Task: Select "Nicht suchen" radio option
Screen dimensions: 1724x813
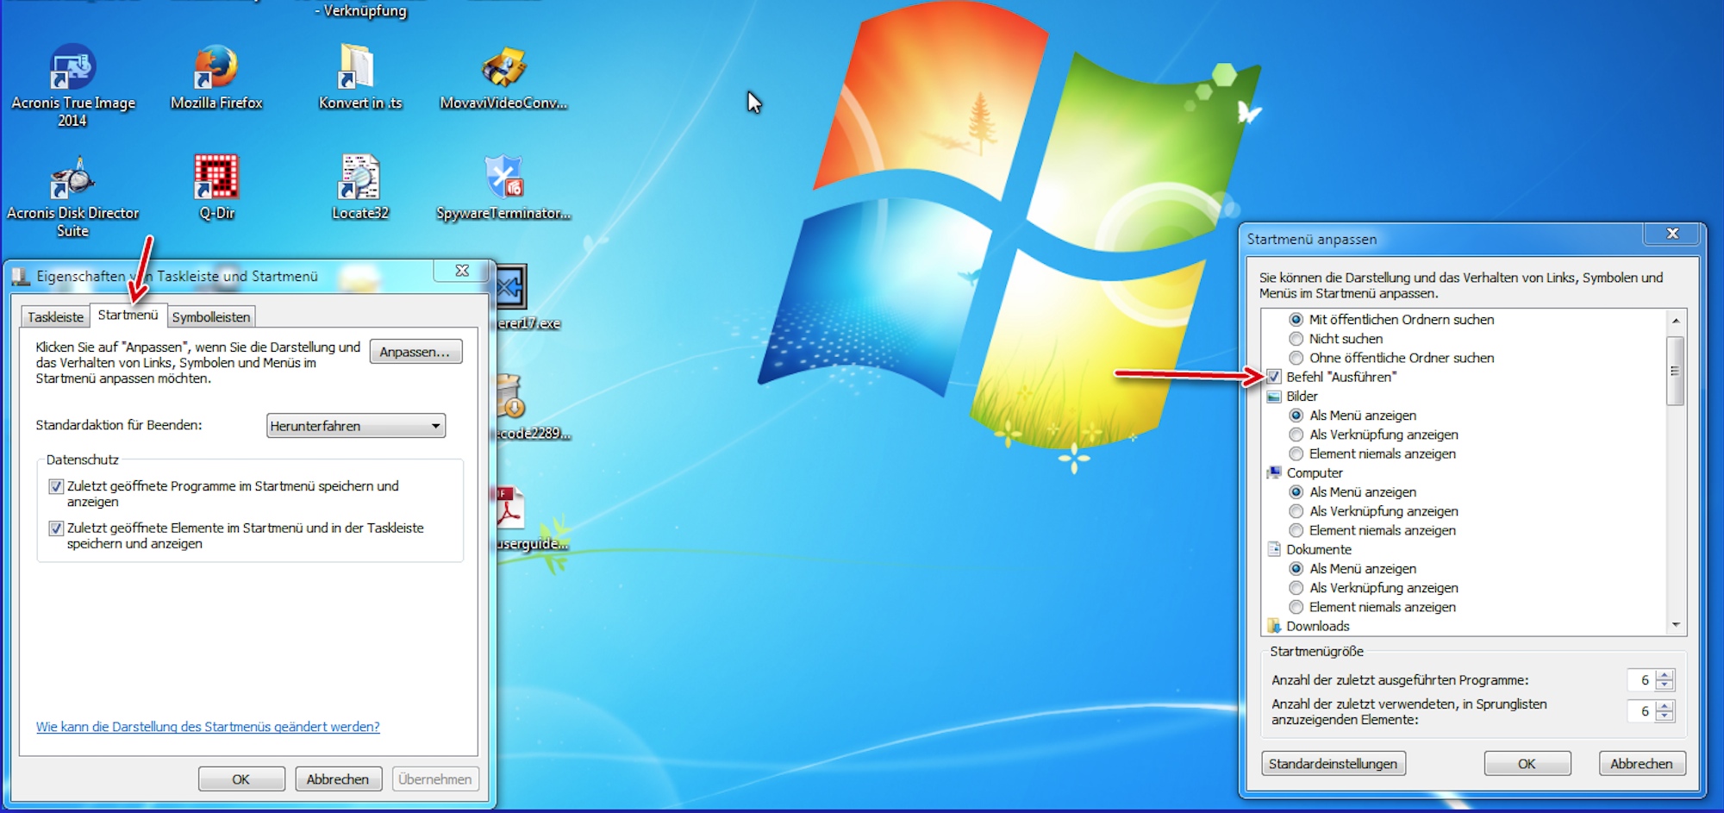Action: coord(1296,339)
